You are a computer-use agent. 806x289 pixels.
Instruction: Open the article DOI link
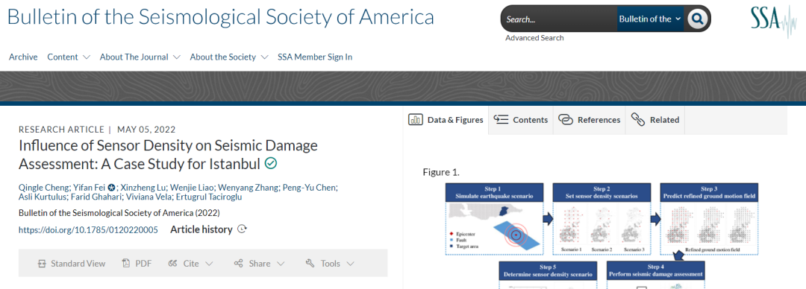pyautogui.click(x=88, y=230)
